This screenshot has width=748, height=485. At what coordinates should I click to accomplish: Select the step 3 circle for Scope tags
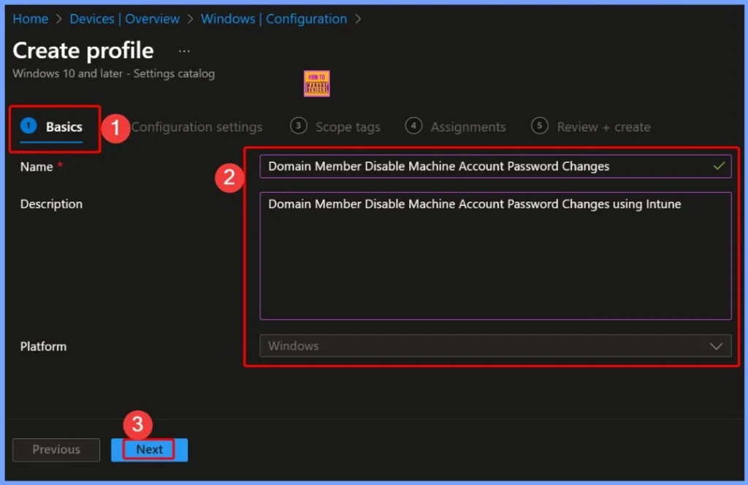tap(298, 126)
